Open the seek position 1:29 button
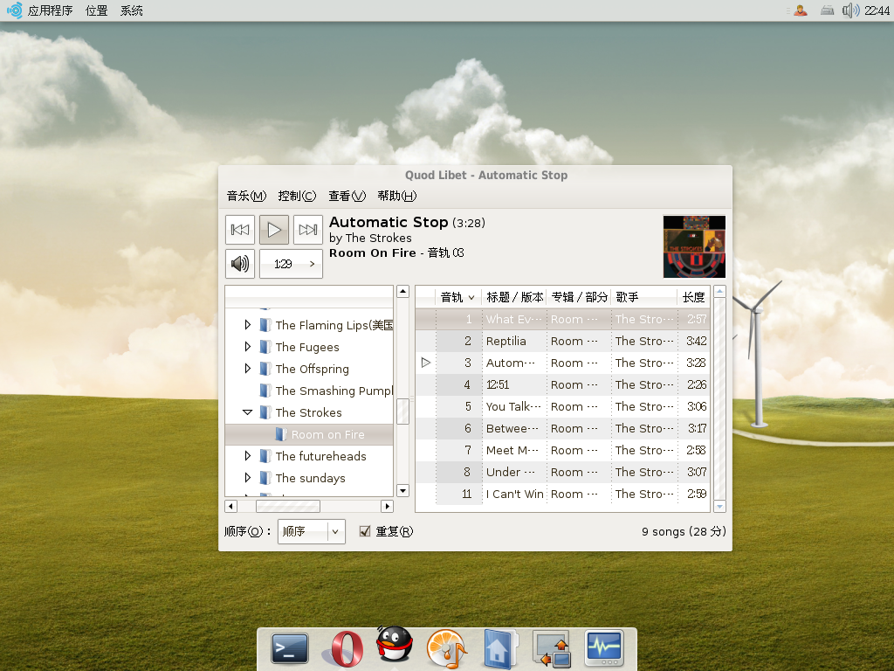Screen dimensions: 894x671 (291, 264)
